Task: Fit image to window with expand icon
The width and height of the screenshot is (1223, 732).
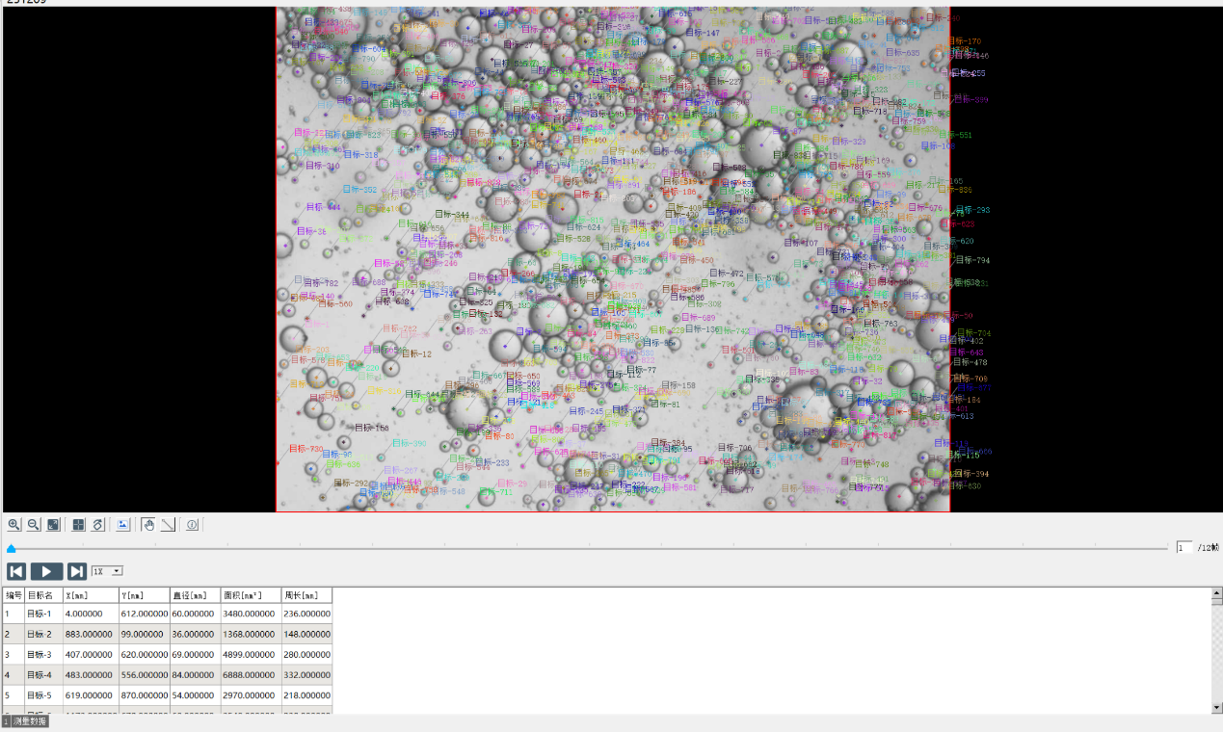Action: coord(54,525)
